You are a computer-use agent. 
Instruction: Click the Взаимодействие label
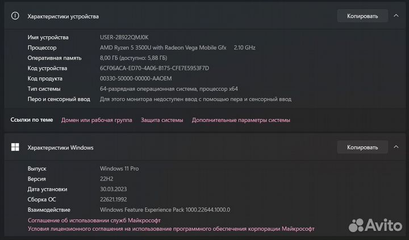(49, 210)
